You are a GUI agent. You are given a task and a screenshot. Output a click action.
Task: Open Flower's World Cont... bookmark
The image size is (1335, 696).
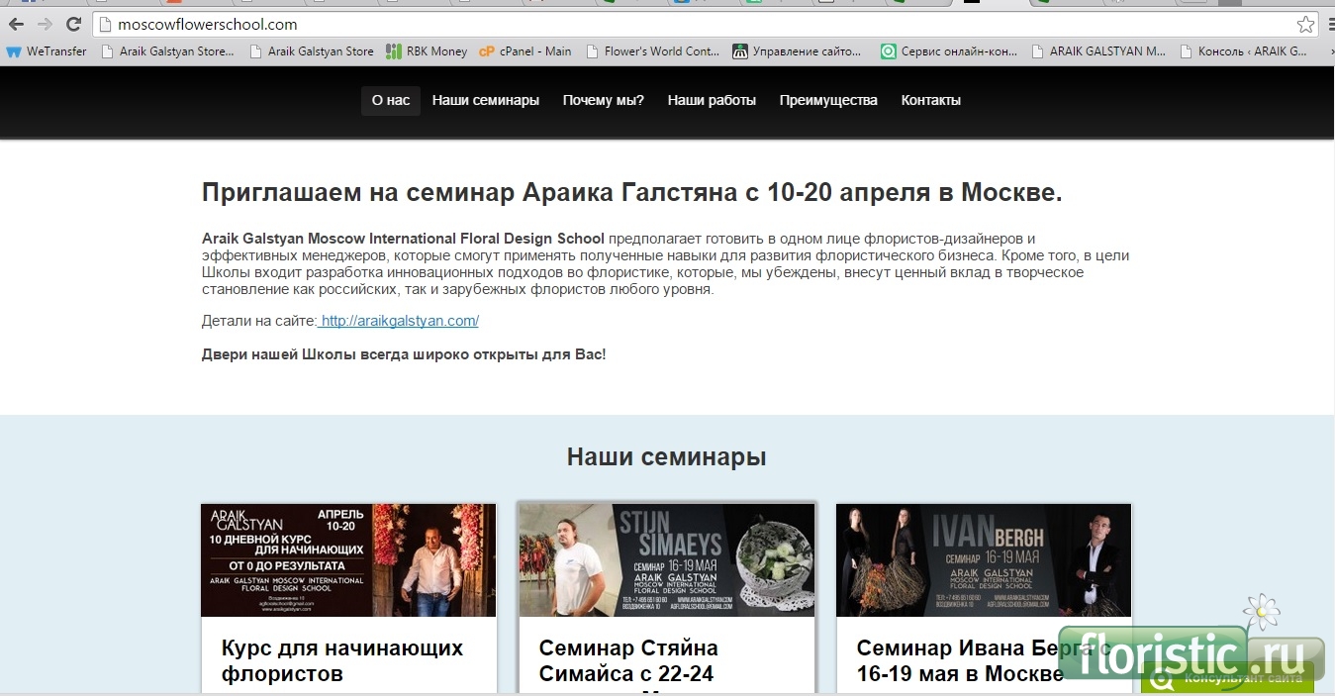(x=653, y=51)
